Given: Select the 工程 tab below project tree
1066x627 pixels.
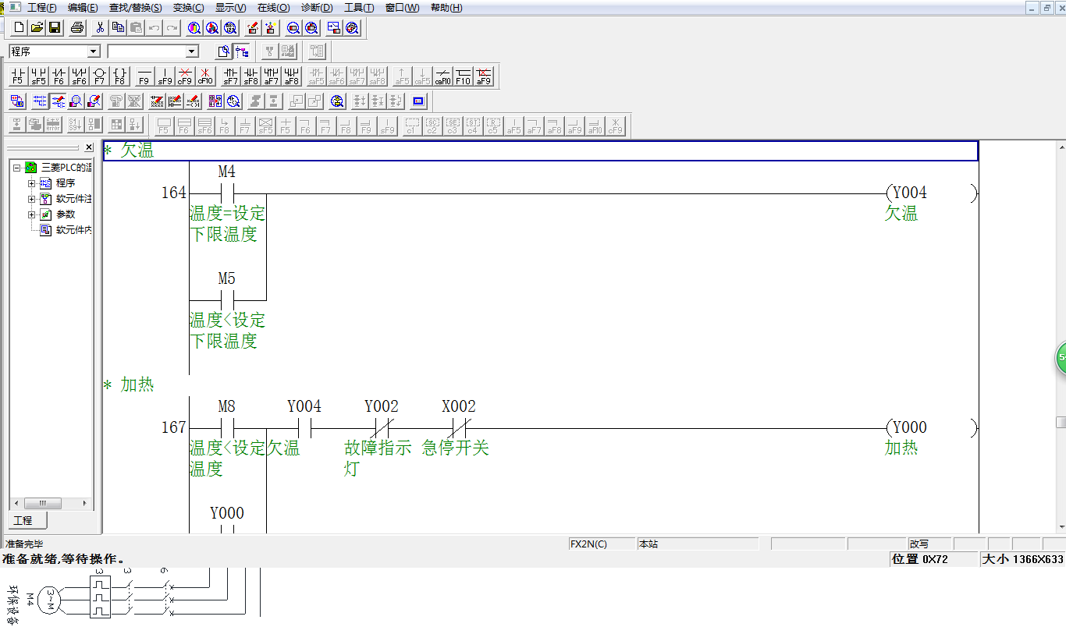Looking at the screenshot, I should coord(27,520).
